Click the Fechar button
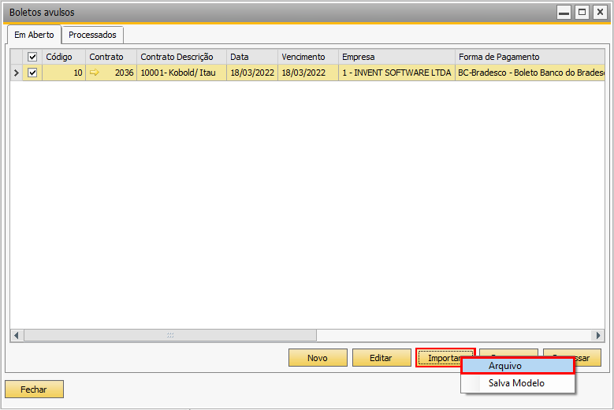This screenshot has height=410, width=614. pos(34,389)
